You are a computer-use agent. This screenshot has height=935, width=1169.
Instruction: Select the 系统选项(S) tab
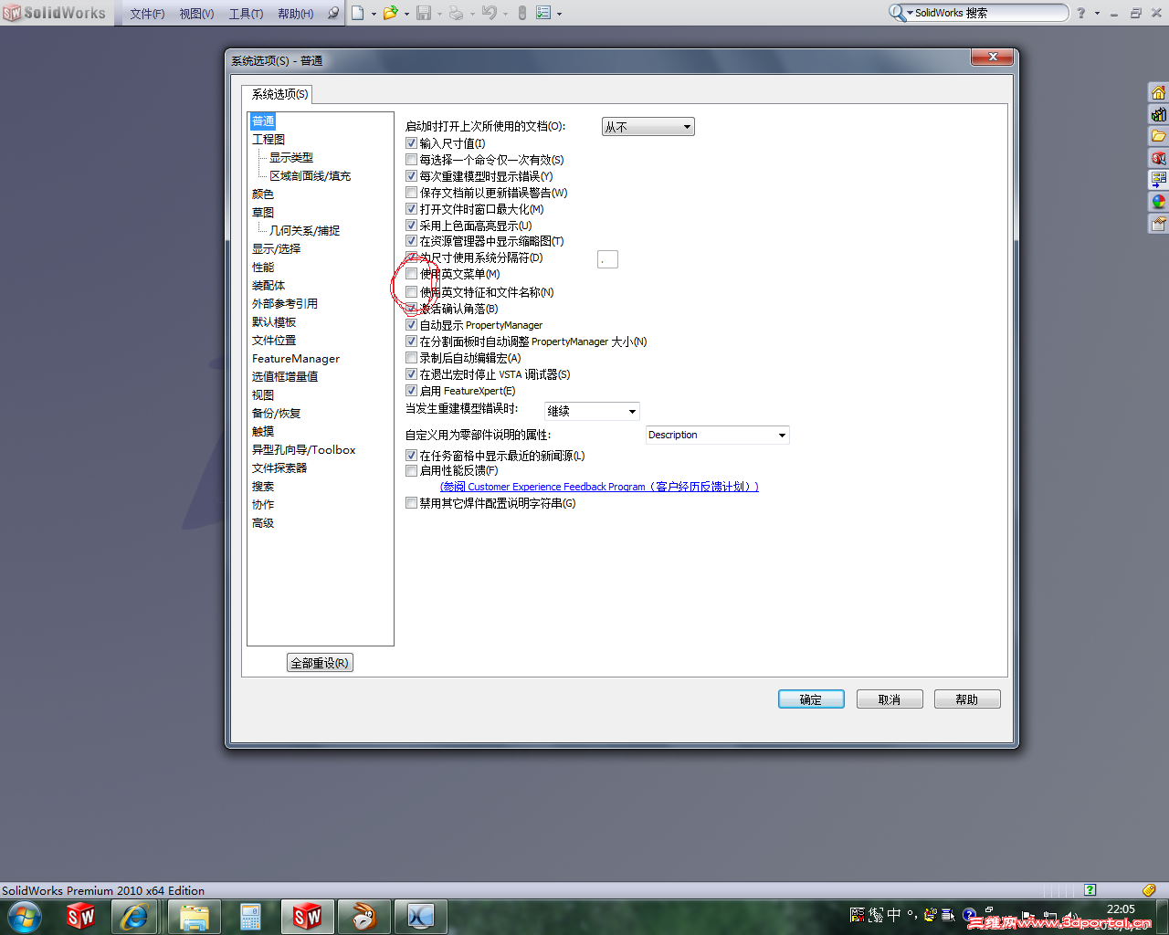279,94
